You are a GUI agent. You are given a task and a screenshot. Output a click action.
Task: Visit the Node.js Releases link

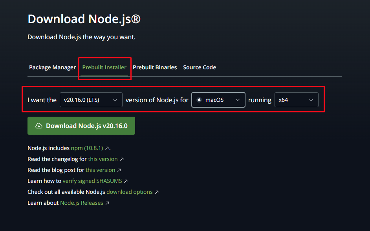click(82, 203)
